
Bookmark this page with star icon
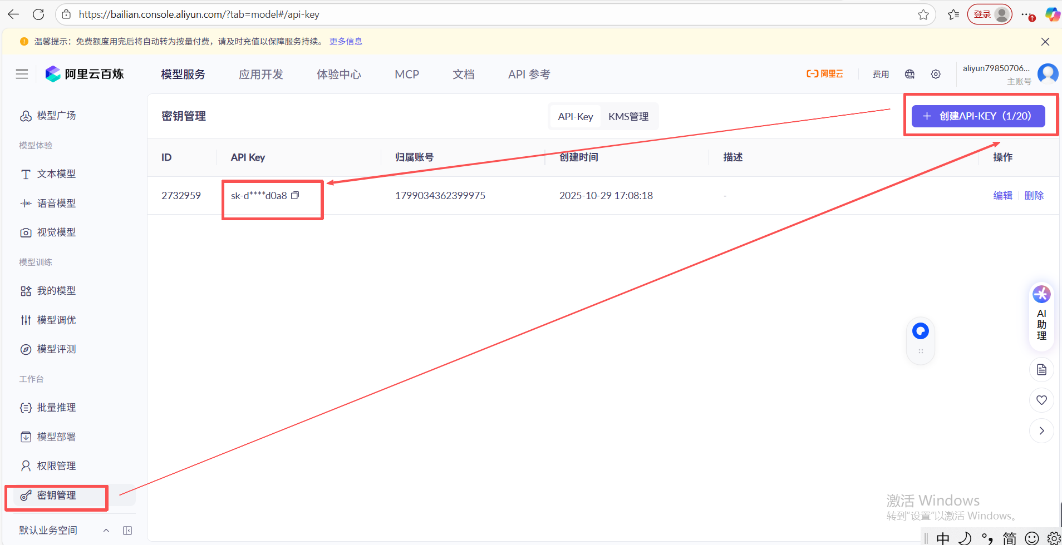[923, 14]
